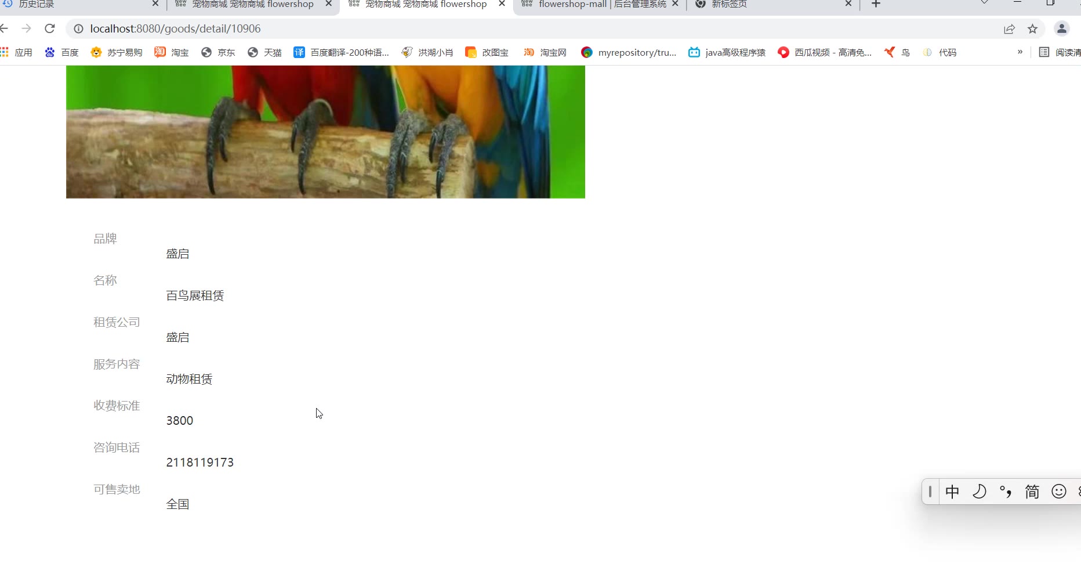Click the 咨询电话 label
This screenshot has width=1081, height=578.
[117, 448]
